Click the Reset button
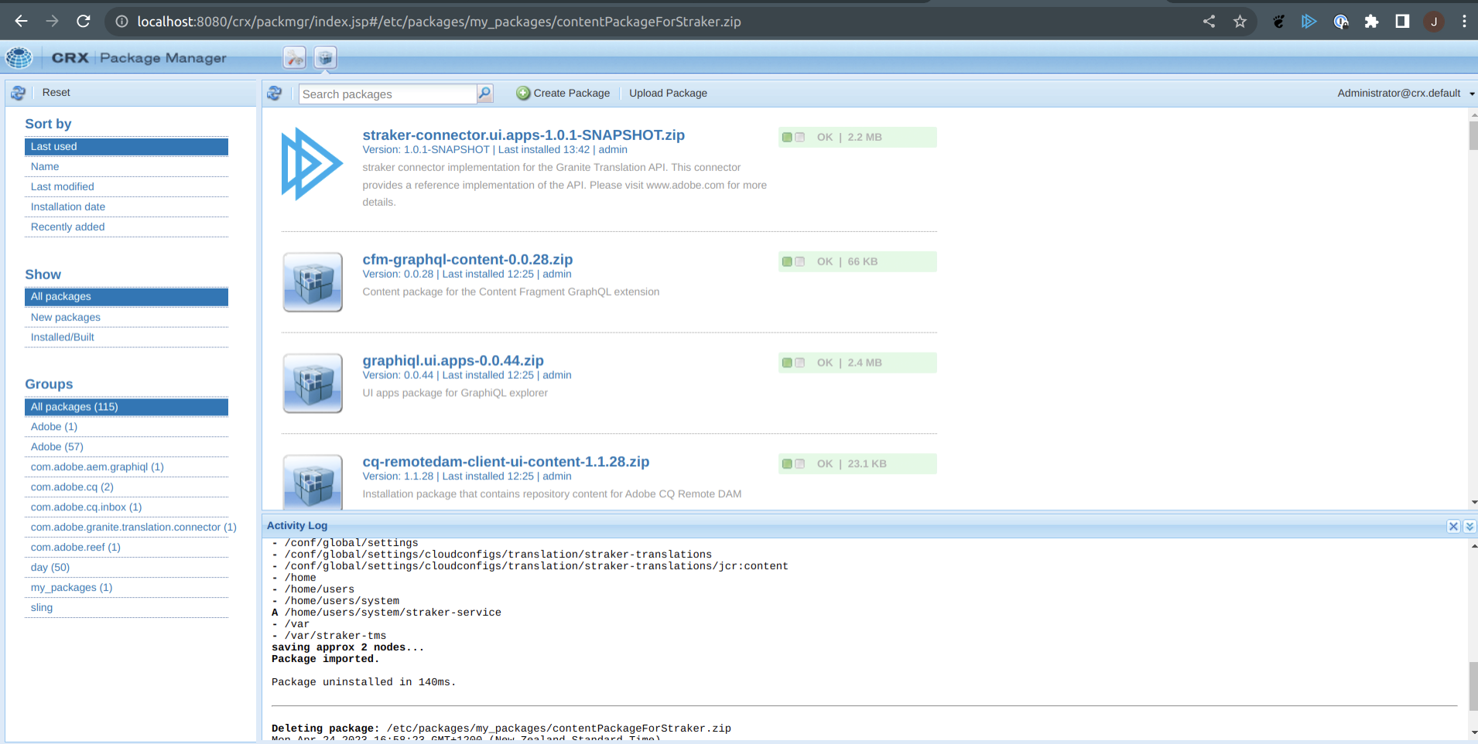Screen dimensions: 1478x744 click(56, 93)
